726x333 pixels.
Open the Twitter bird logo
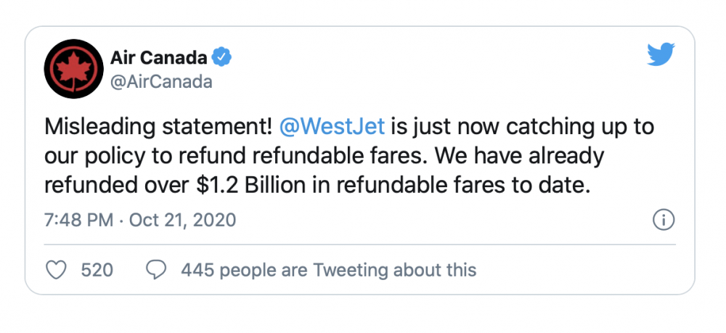tap(661, 54)
